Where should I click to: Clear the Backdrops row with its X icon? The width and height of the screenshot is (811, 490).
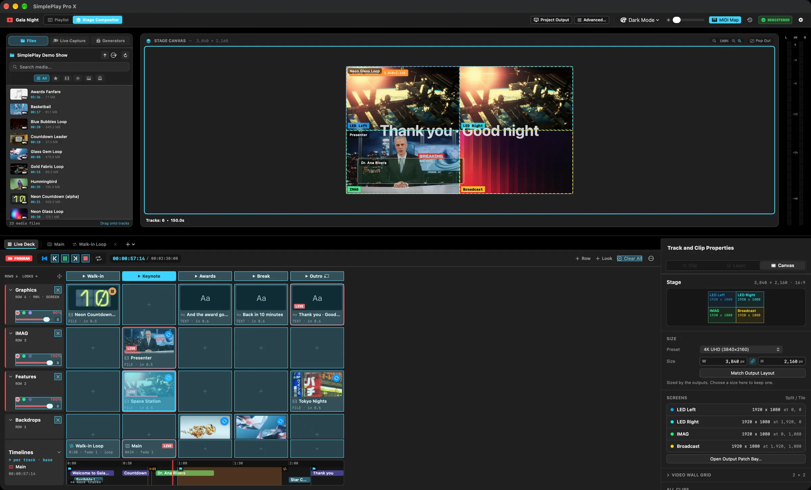[x=58, y=420]
